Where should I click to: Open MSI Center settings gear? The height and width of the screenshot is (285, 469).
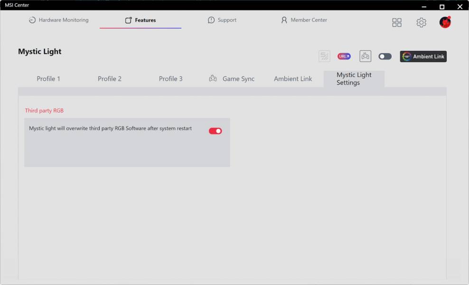421,22
